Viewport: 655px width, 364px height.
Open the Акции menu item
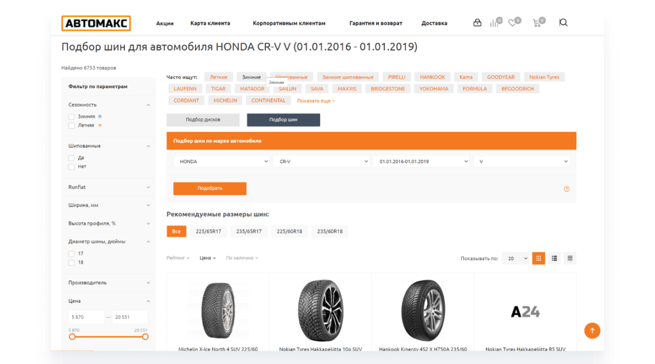(x=165, y=23)
